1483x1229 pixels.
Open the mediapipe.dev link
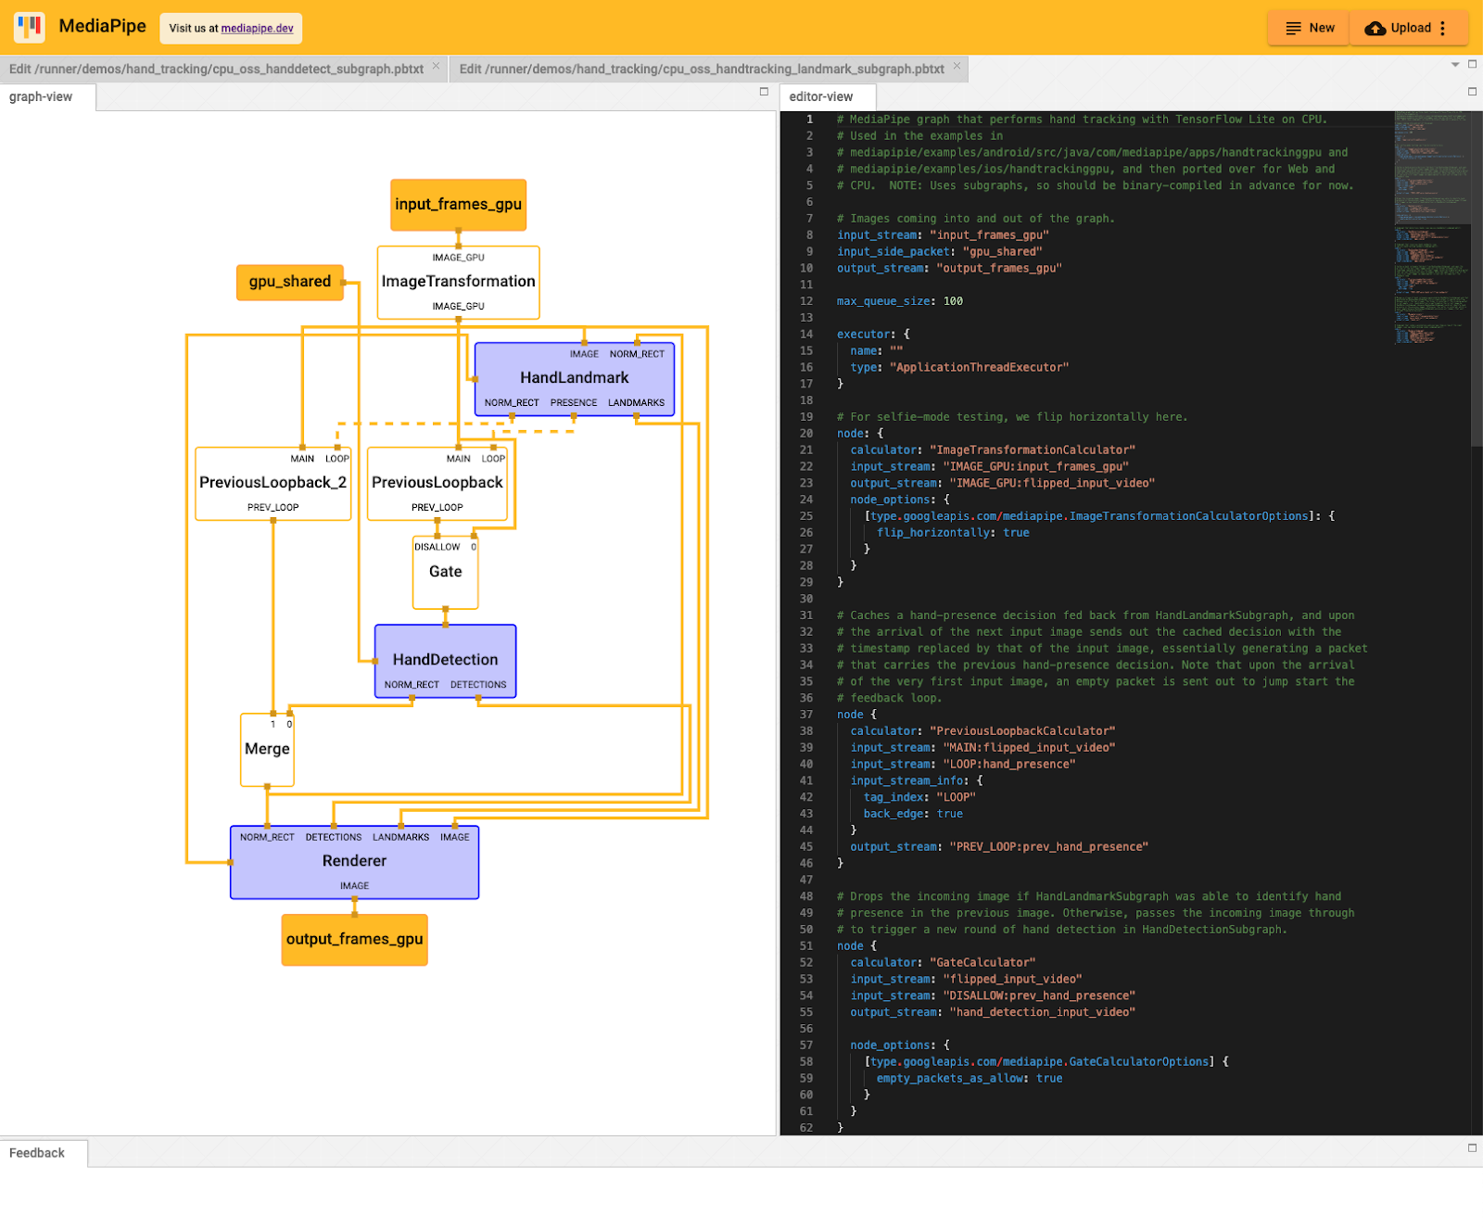click(x=257, y=29)
